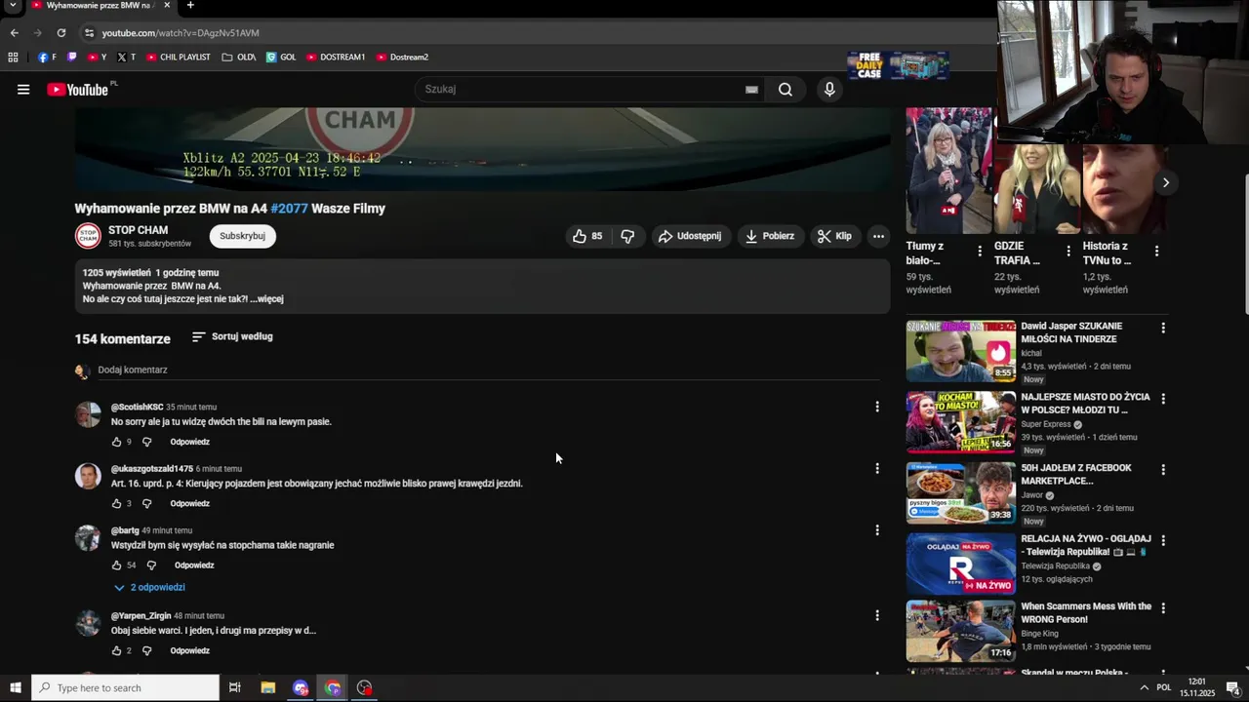
Task: Click the Windows taskbar search box
Action: coord(125,688)
